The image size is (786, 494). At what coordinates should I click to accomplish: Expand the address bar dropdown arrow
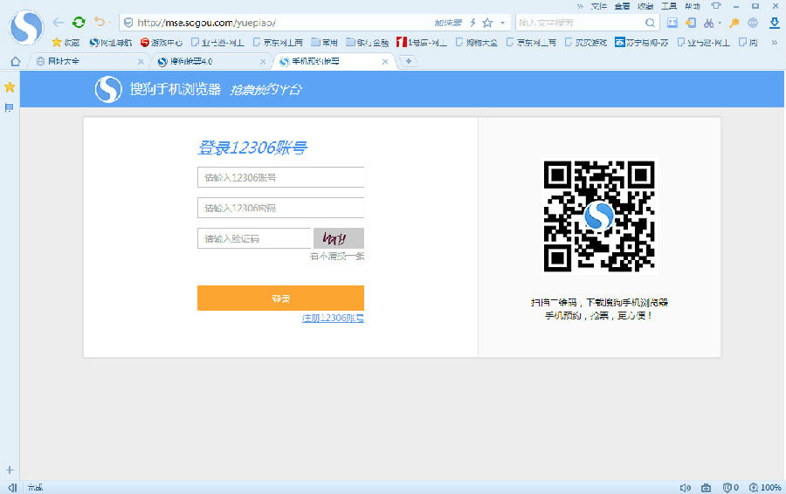coord(502,23)
